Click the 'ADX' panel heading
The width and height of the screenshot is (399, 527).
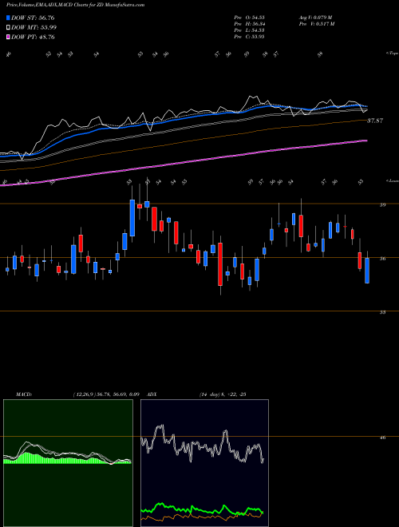coord(152,394)
